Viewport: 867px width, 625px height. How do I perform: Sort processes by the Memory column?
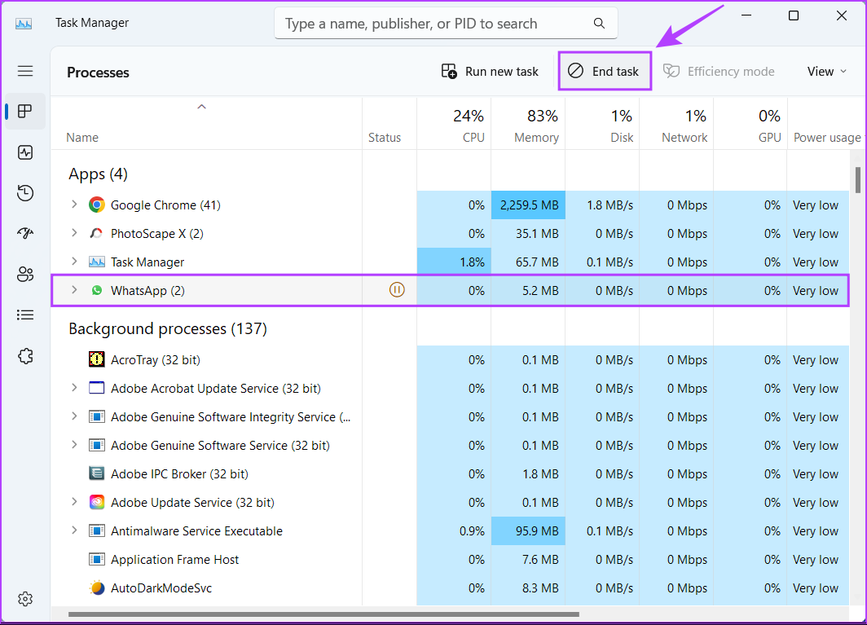pos(536,123)
